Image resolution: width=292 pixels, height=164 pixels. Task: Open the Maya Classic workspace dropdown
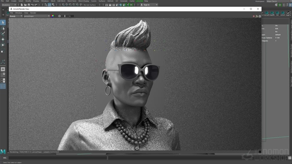pos(278,1)
